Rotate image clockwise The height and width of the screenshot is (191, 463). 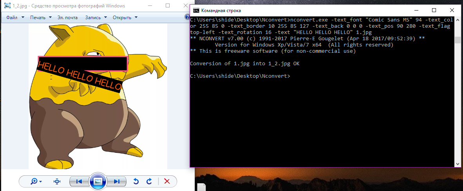tap(149, 181)
